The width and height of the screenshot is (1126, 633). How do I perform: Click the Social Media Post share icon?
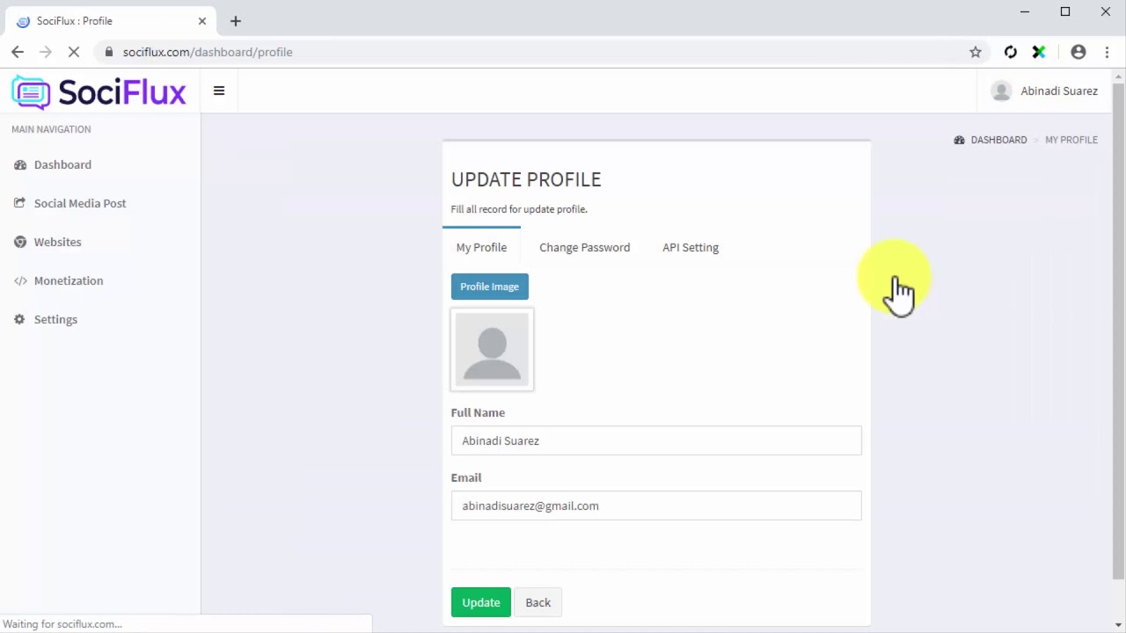20,203
